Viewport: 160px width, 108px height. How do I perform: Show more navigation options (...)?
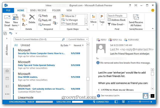(x=7, y=94)
